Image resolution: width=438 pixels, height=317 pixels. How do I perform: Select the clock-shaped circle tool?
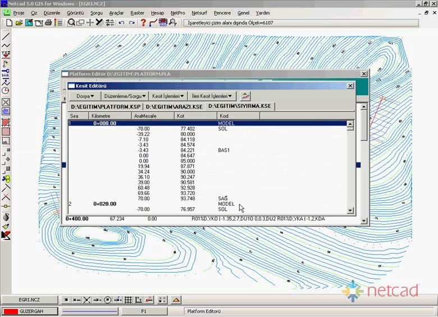tap(6, 90)
